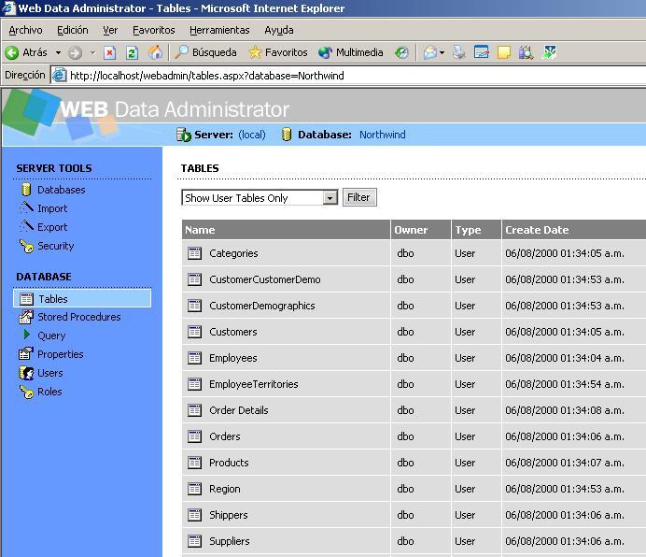Click the Security key icon

[x=26, y=247]
